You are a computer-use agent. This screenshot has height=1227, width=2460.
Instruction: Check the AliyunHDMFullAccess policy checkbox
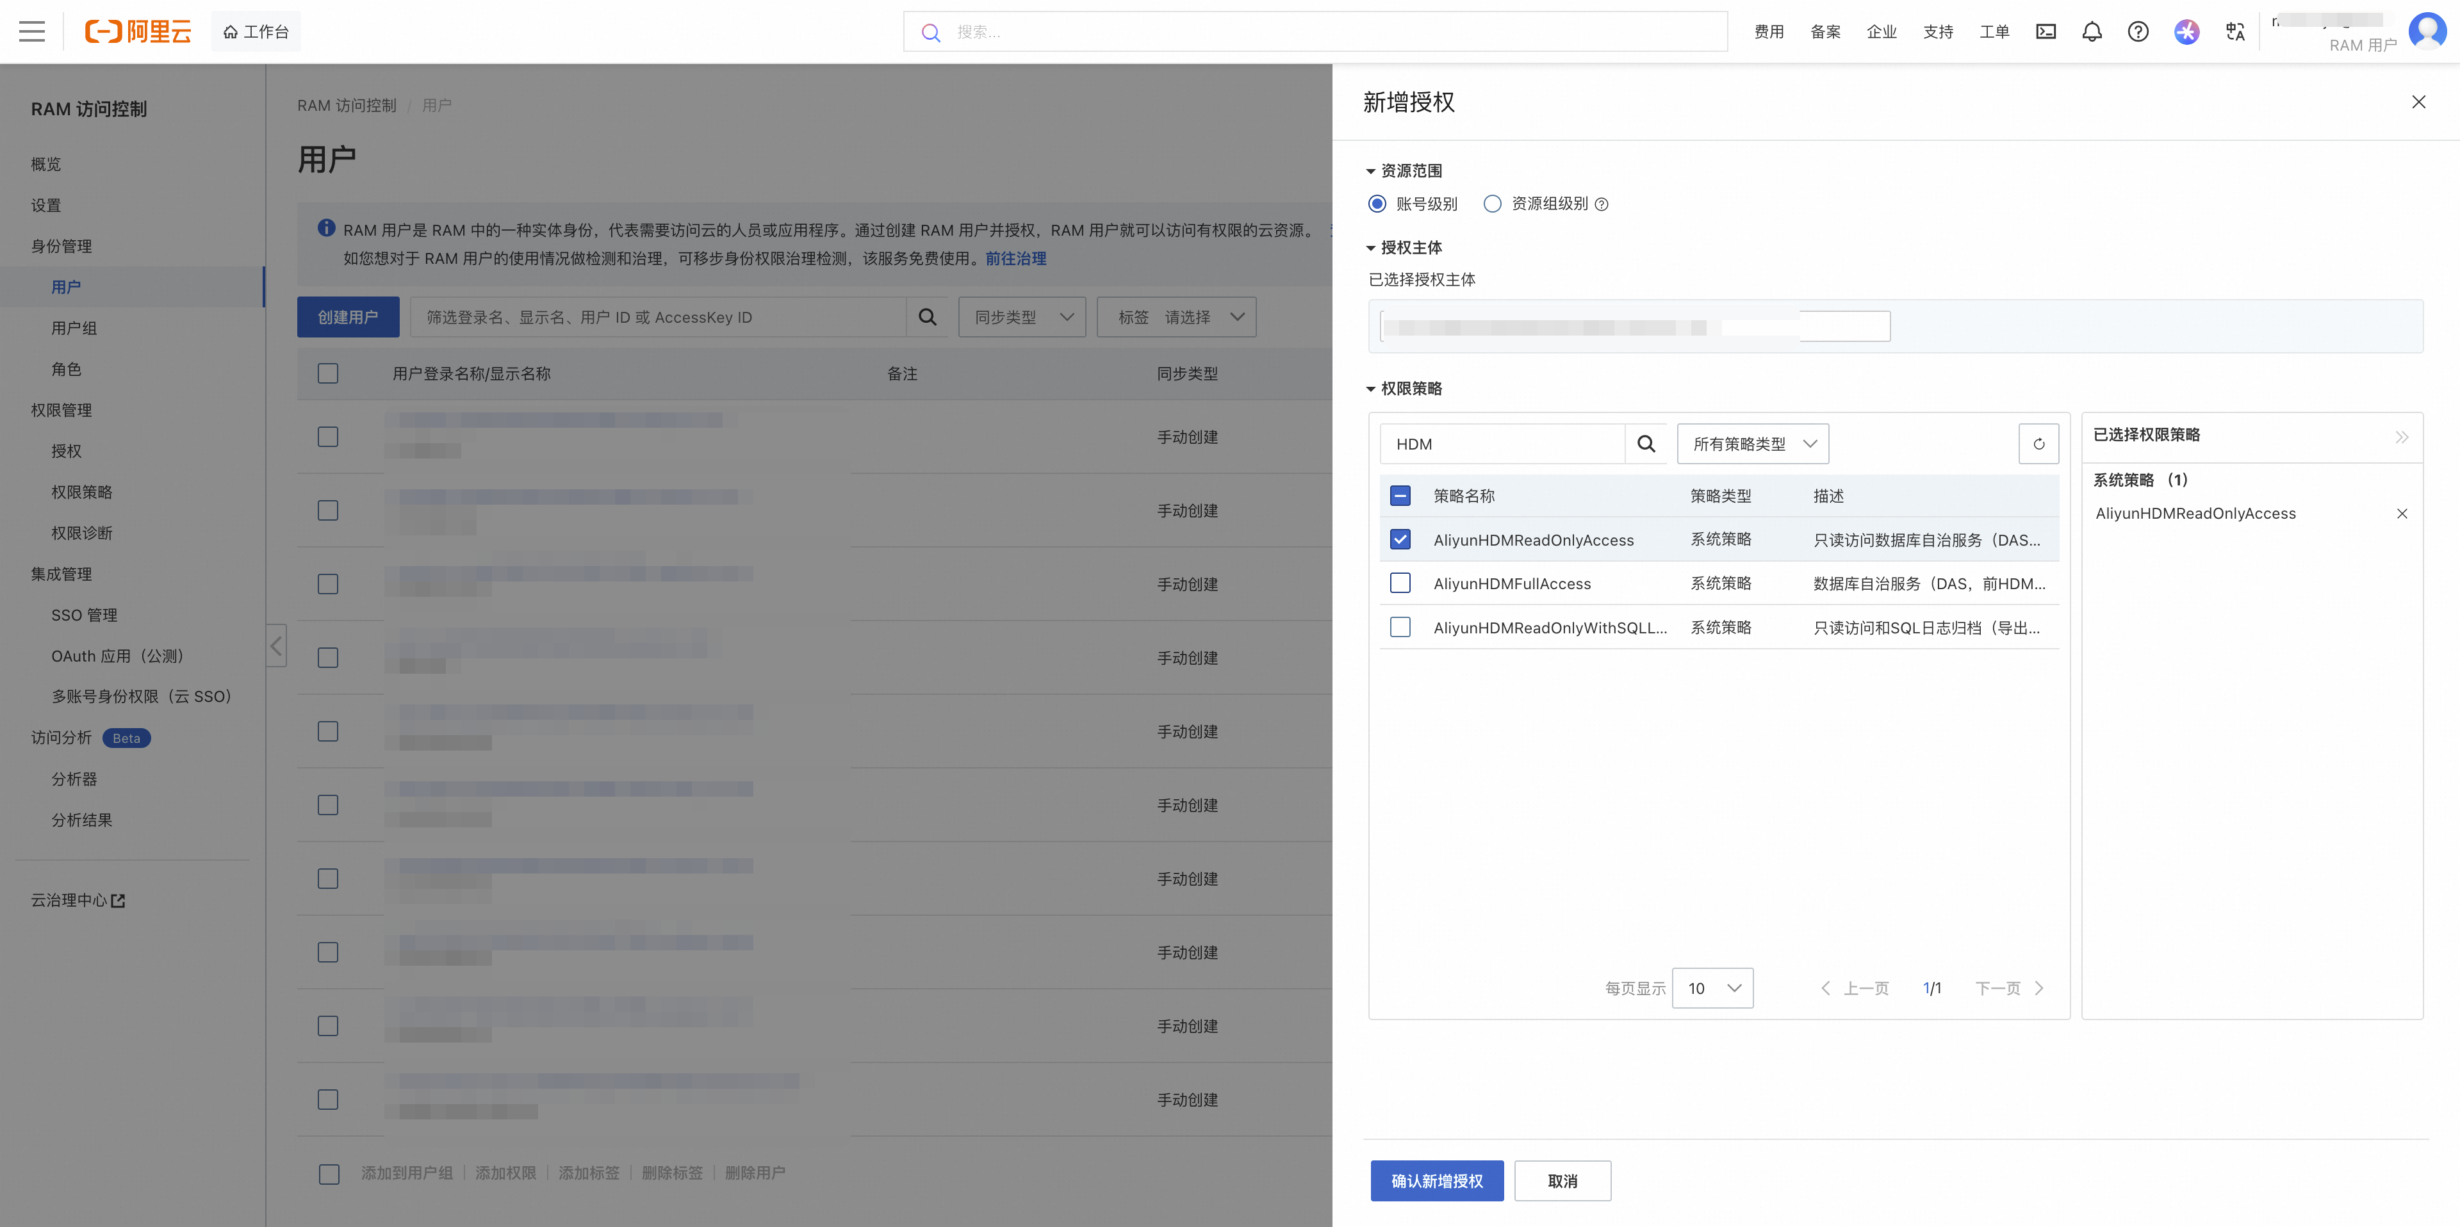(x=1400, y=583)
